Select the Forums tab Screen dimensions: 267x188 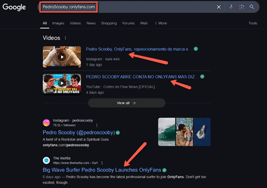tap(129, 23)
